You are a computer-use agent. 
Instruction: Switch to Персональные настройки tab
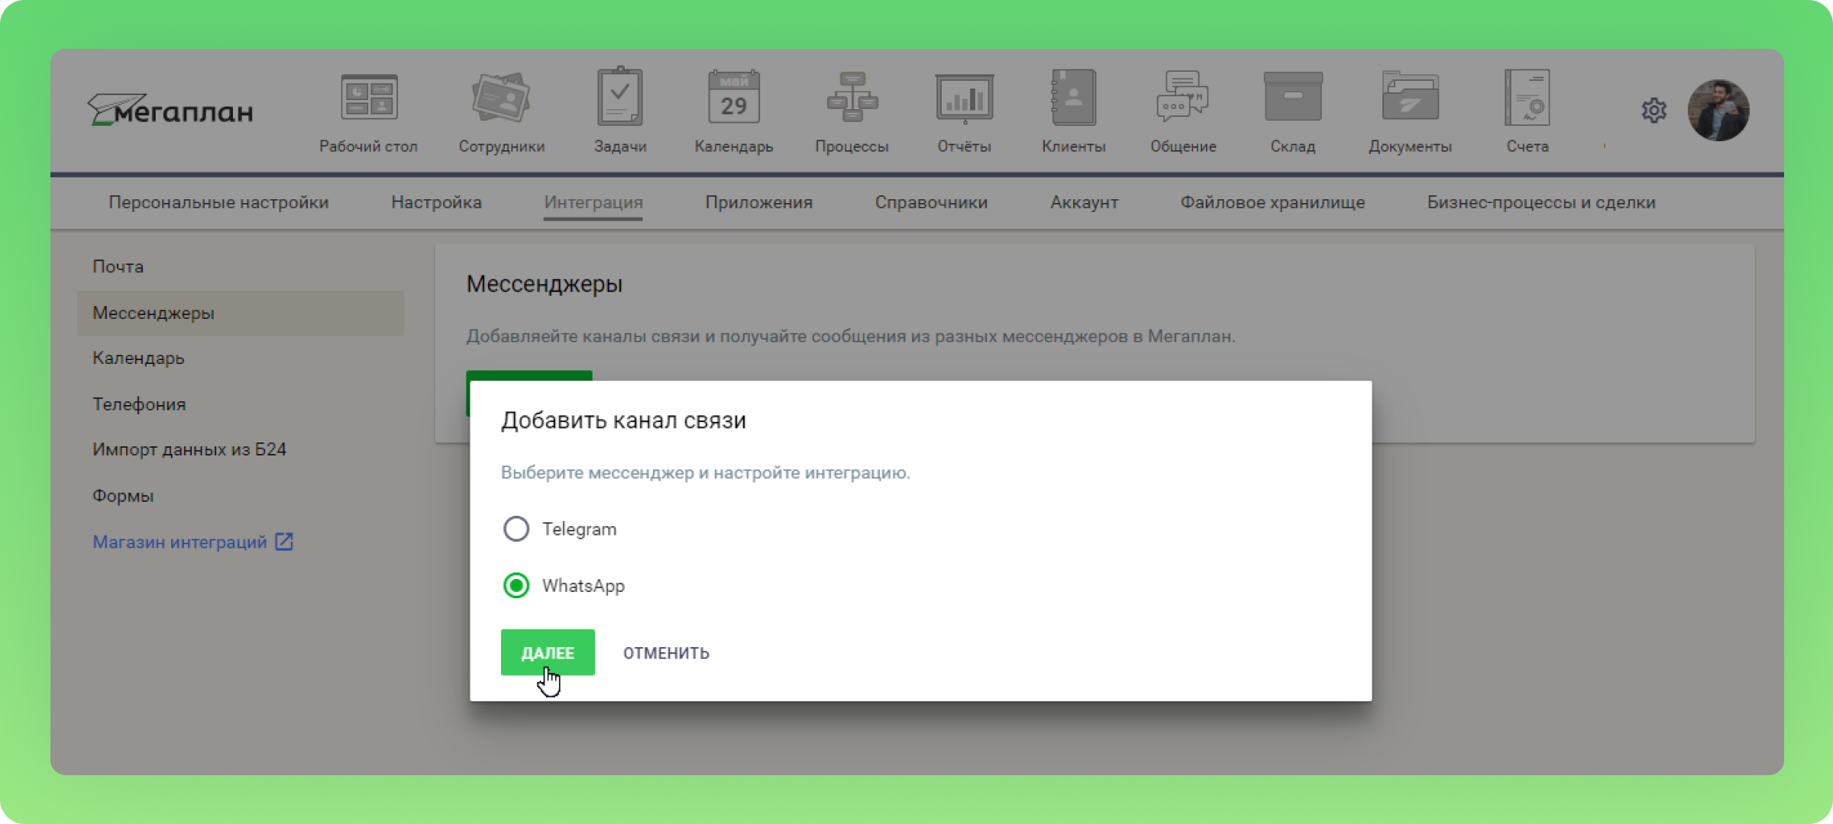click(x=218, y=202)
